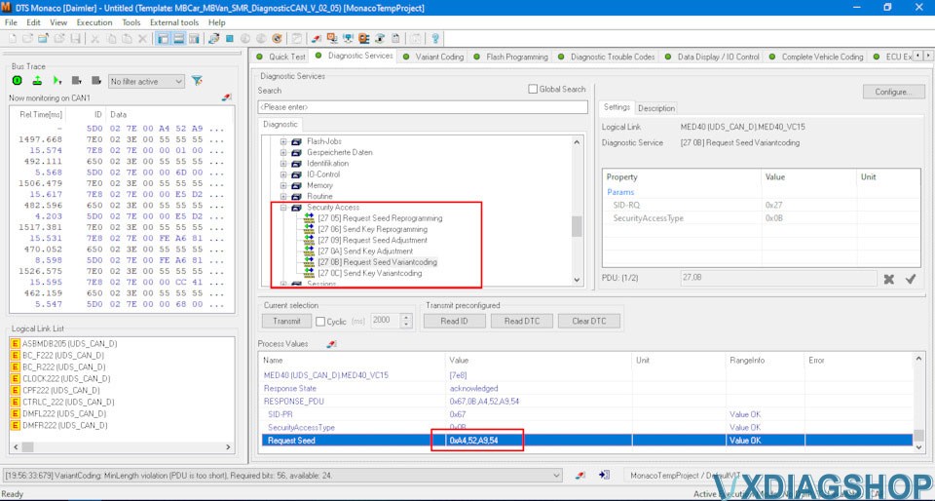Click the blue network monitor toolbar icon
The height and width of the screenshot is (501, 935).
click(x=349, y=39)
